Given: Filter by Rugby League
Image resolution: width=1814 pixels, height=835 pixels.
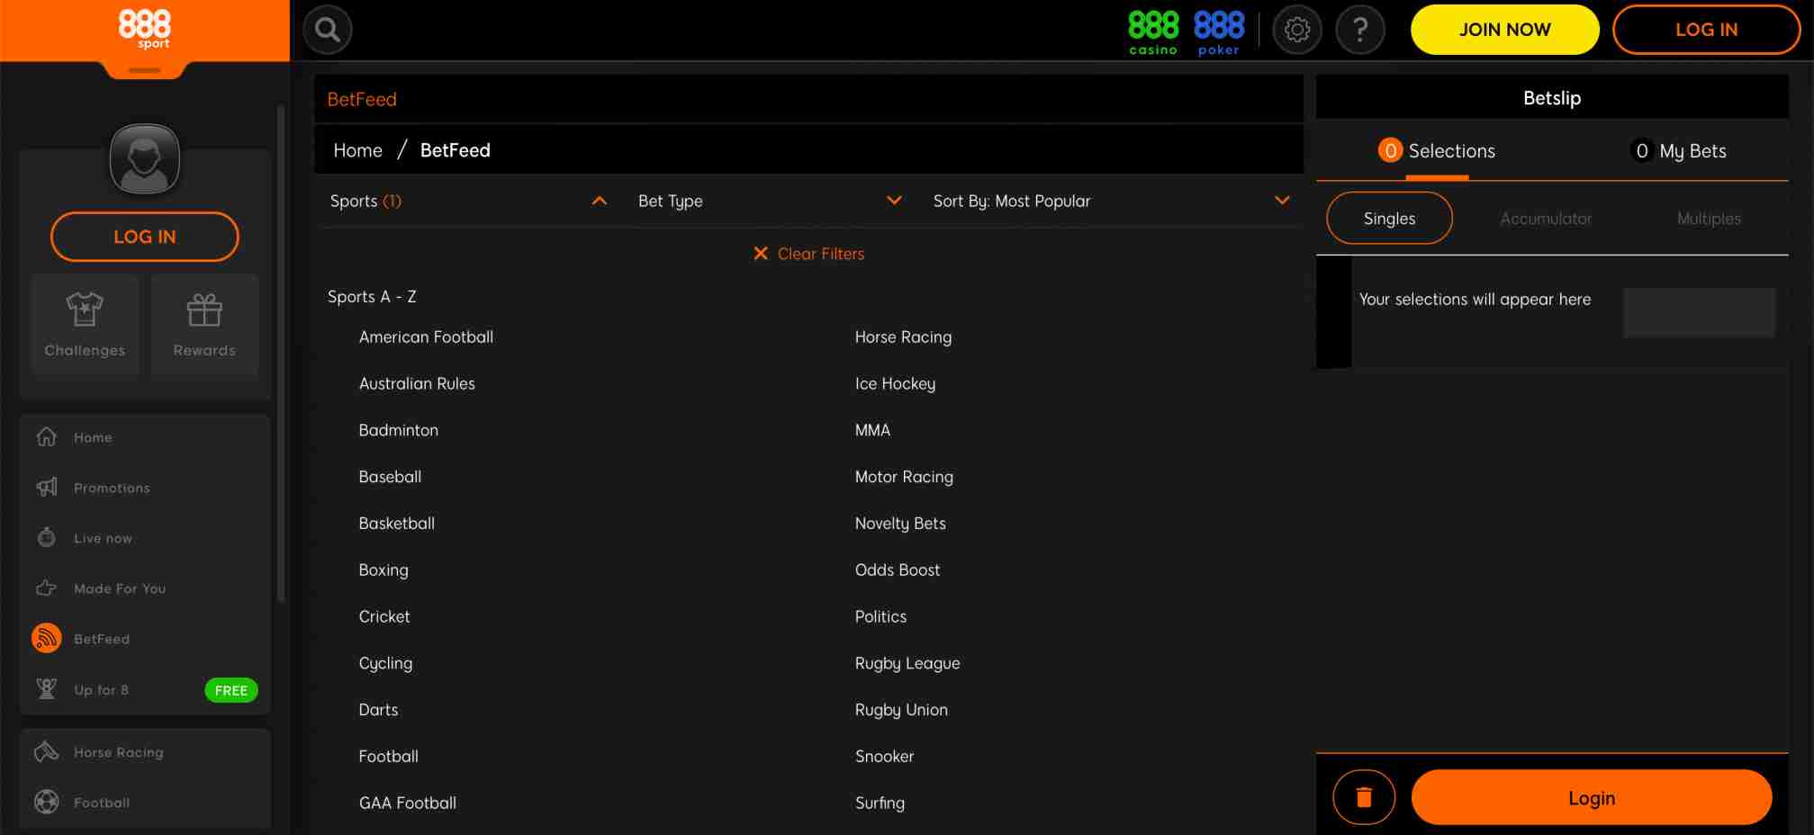Looking at the screenshot, I should tap(907, 664).
